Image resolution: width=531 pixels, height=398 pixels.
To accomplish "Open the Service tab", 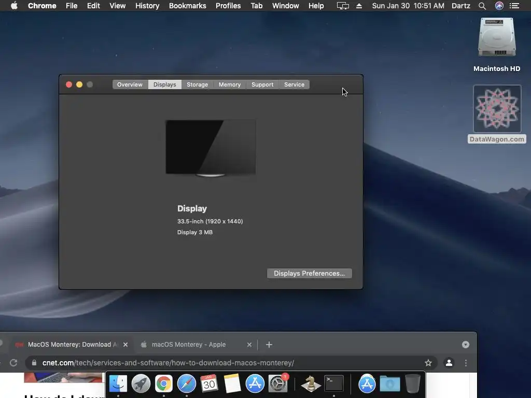I will pyautogui.click(x=294, y=84).
